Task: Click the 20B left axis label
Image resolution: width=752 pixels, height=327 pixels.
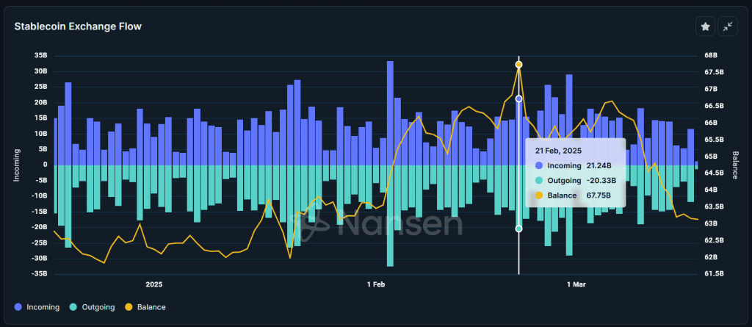Action: (x=41, y=102)
